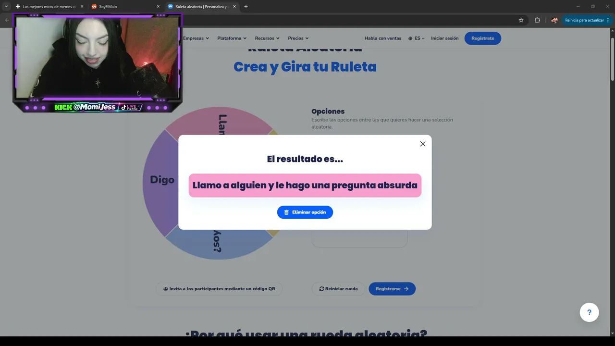Click Reinicia para actualizar button
Viewport: 615px width, 346px height.
(x=587, y=20)
